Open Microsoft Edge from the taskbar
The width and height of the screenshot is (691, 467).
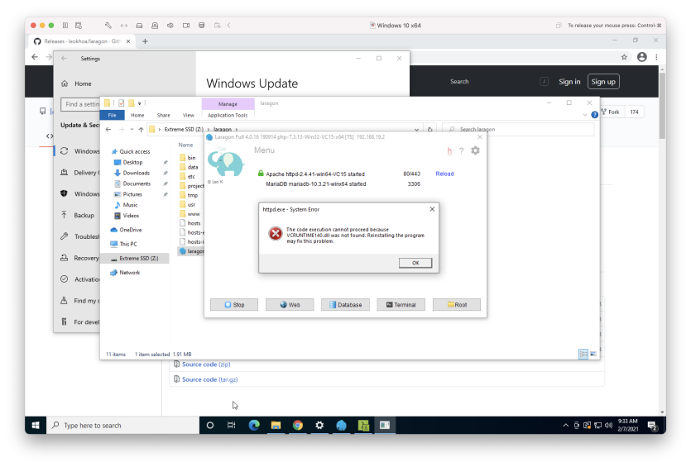(254, 425)
